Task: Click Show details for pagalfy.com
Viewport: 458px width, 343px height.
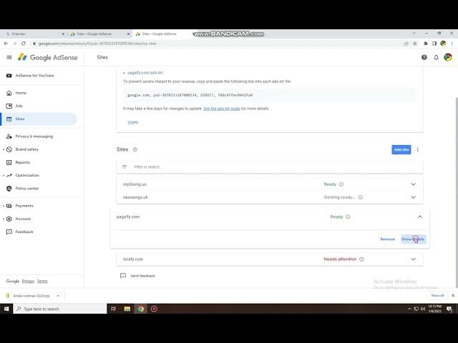Action: 413,239
